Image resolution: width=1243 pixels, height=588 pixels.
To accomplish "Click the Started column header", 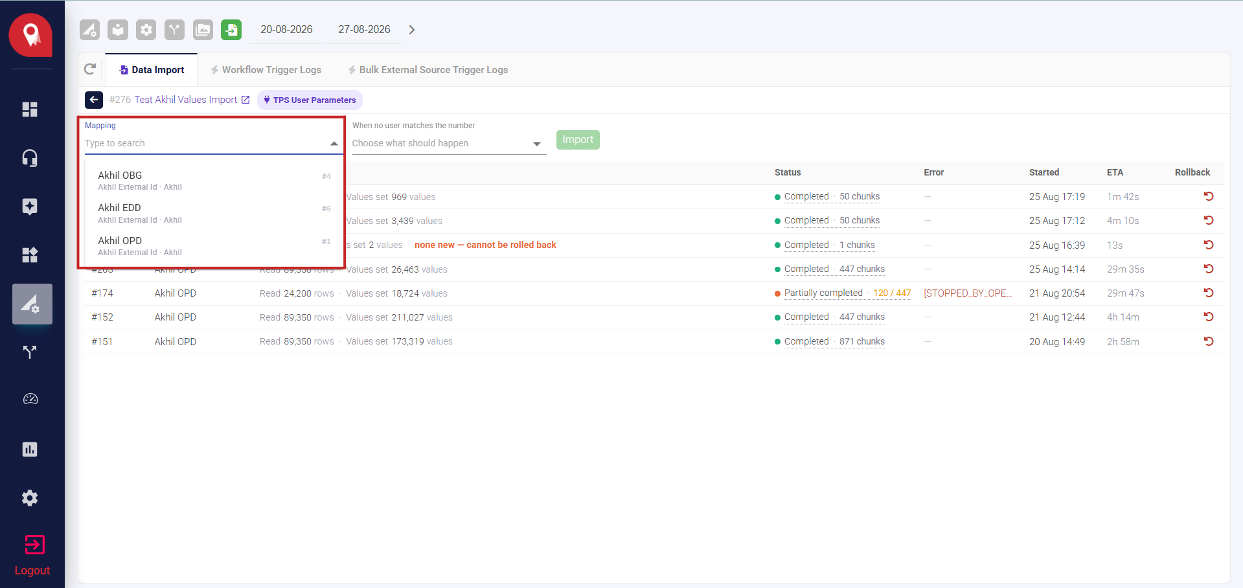I will 1044,172.
